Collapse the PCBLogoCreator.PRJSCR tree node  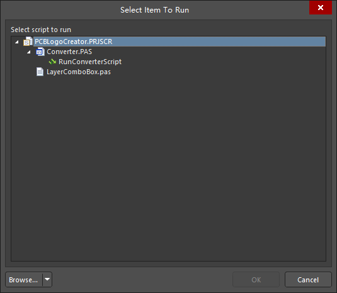[x=17, y=42]
